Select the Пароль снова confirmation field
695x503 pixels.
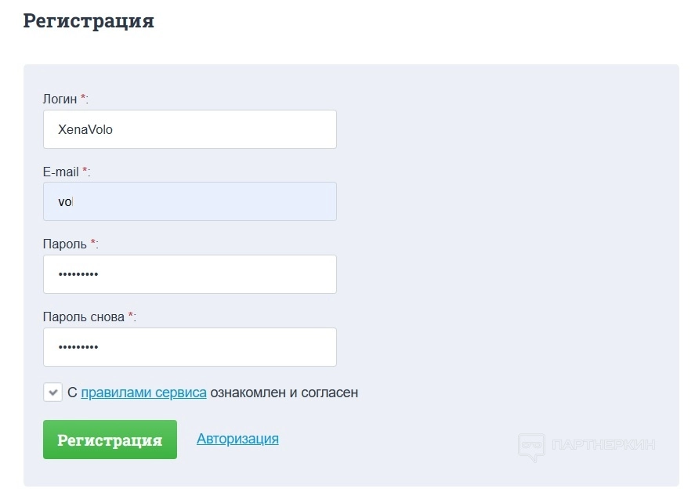[x=190, y=347]
